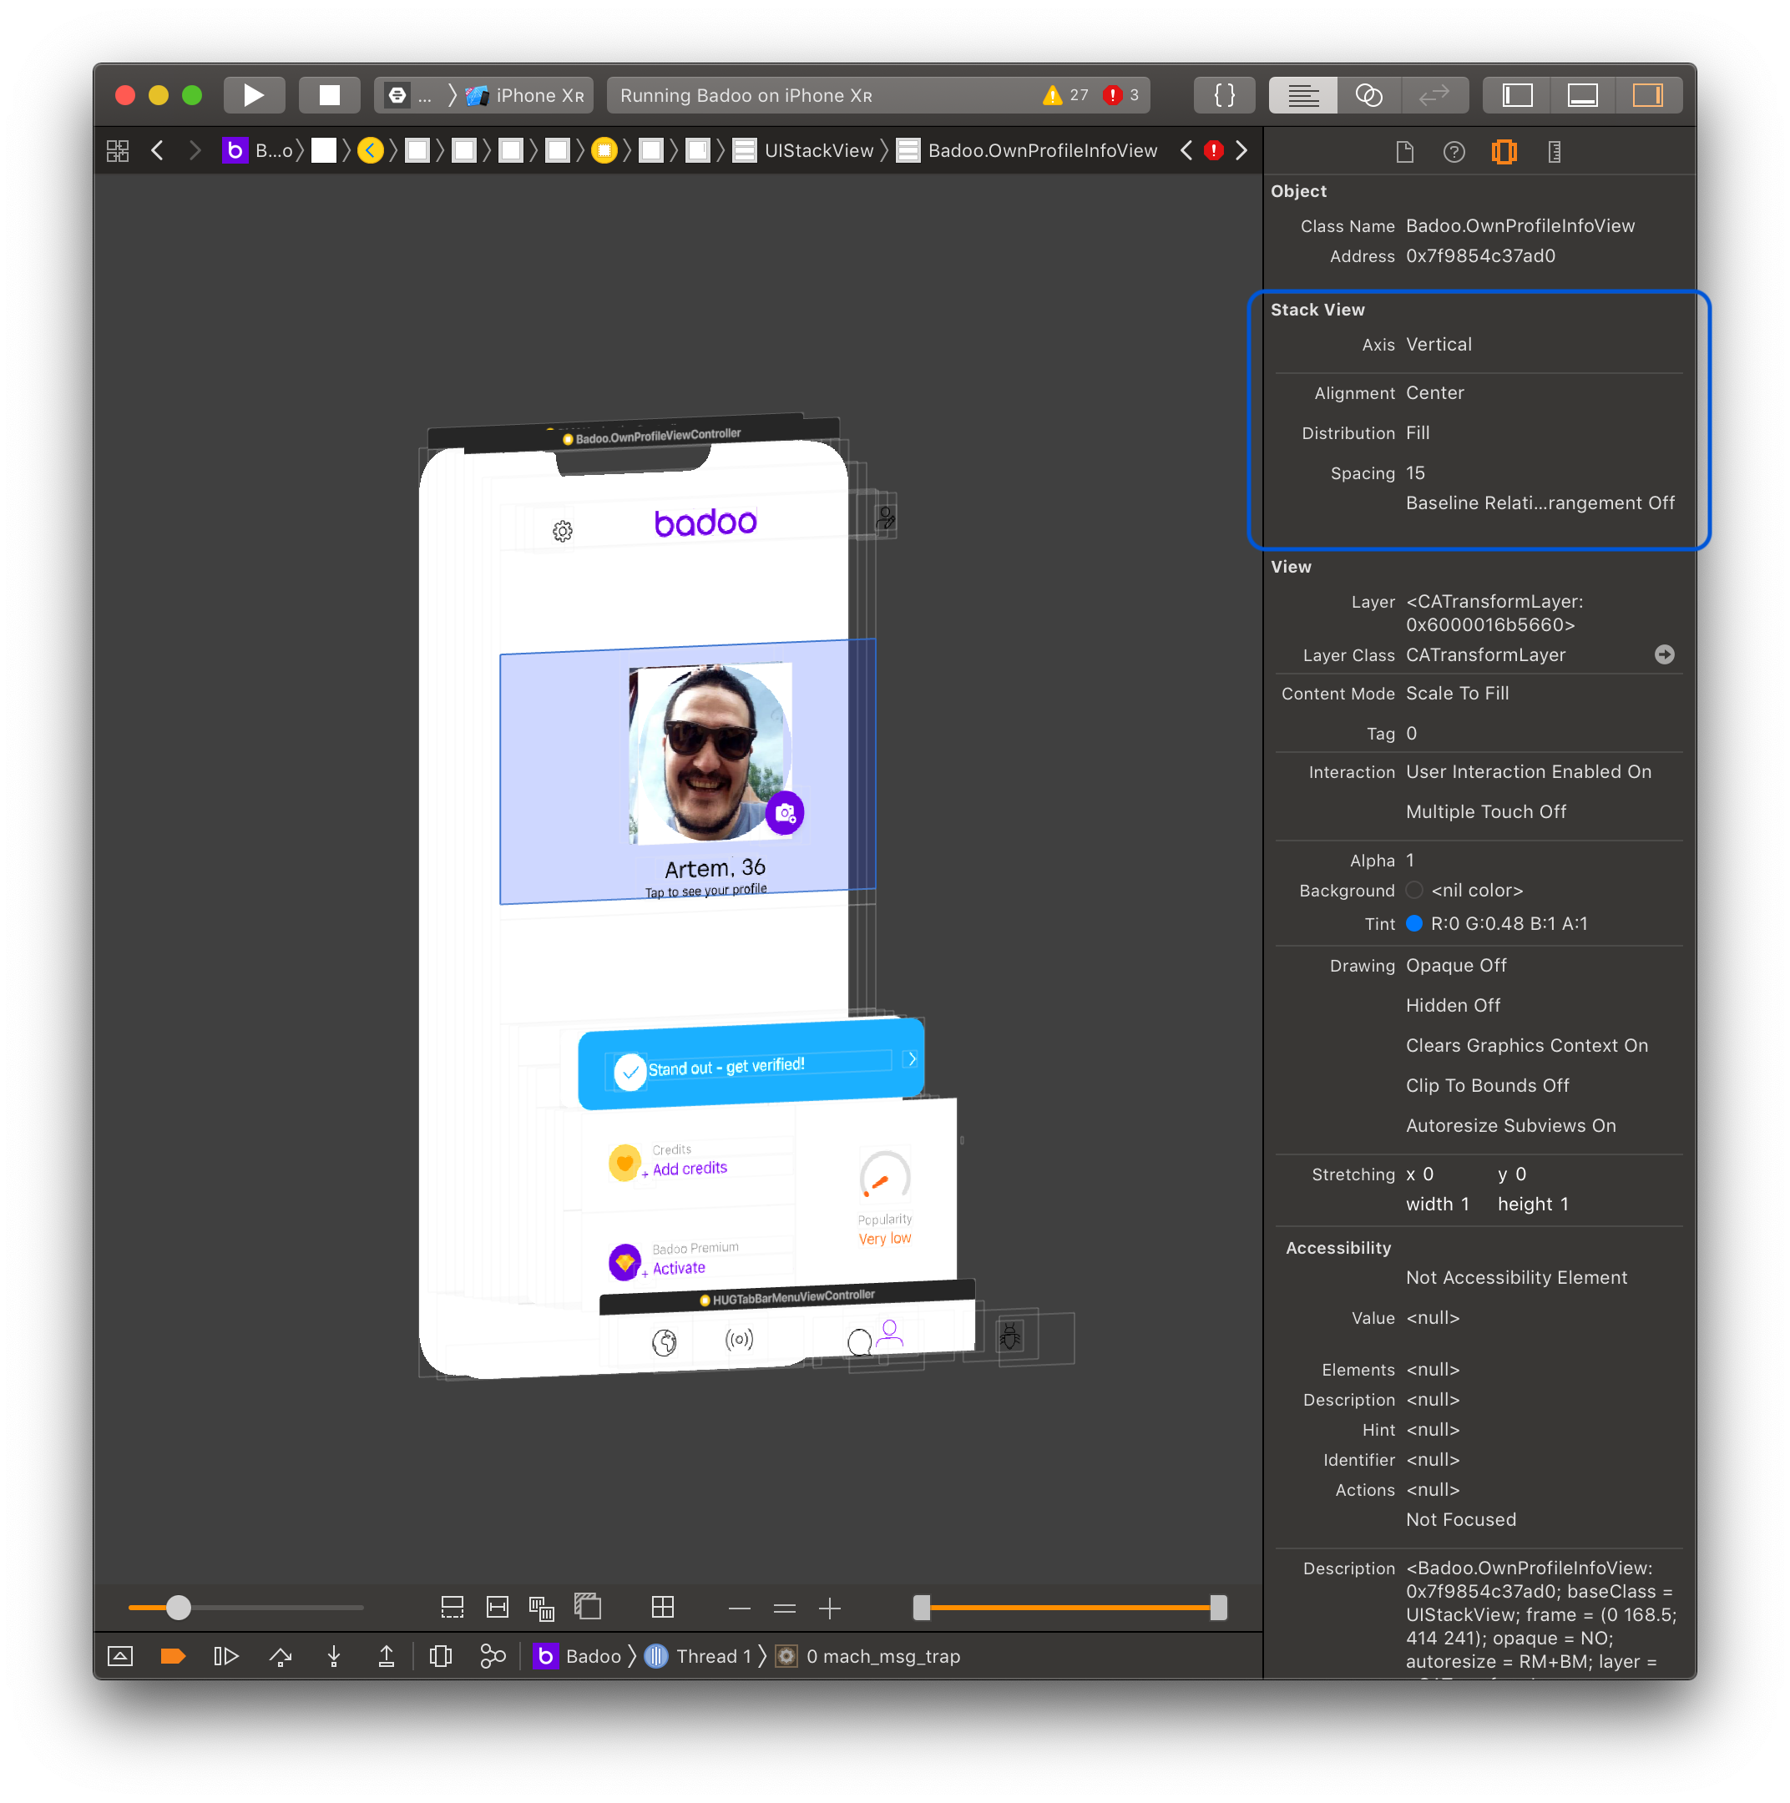
Task: Step over the current line
Action: pyautogui.click(x=280, y=1656)
